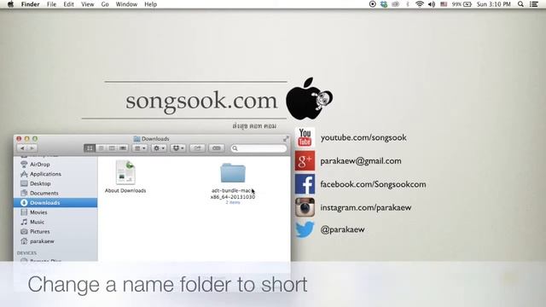
Task: Open the Apple menu
Action: (x=10, y=4)
